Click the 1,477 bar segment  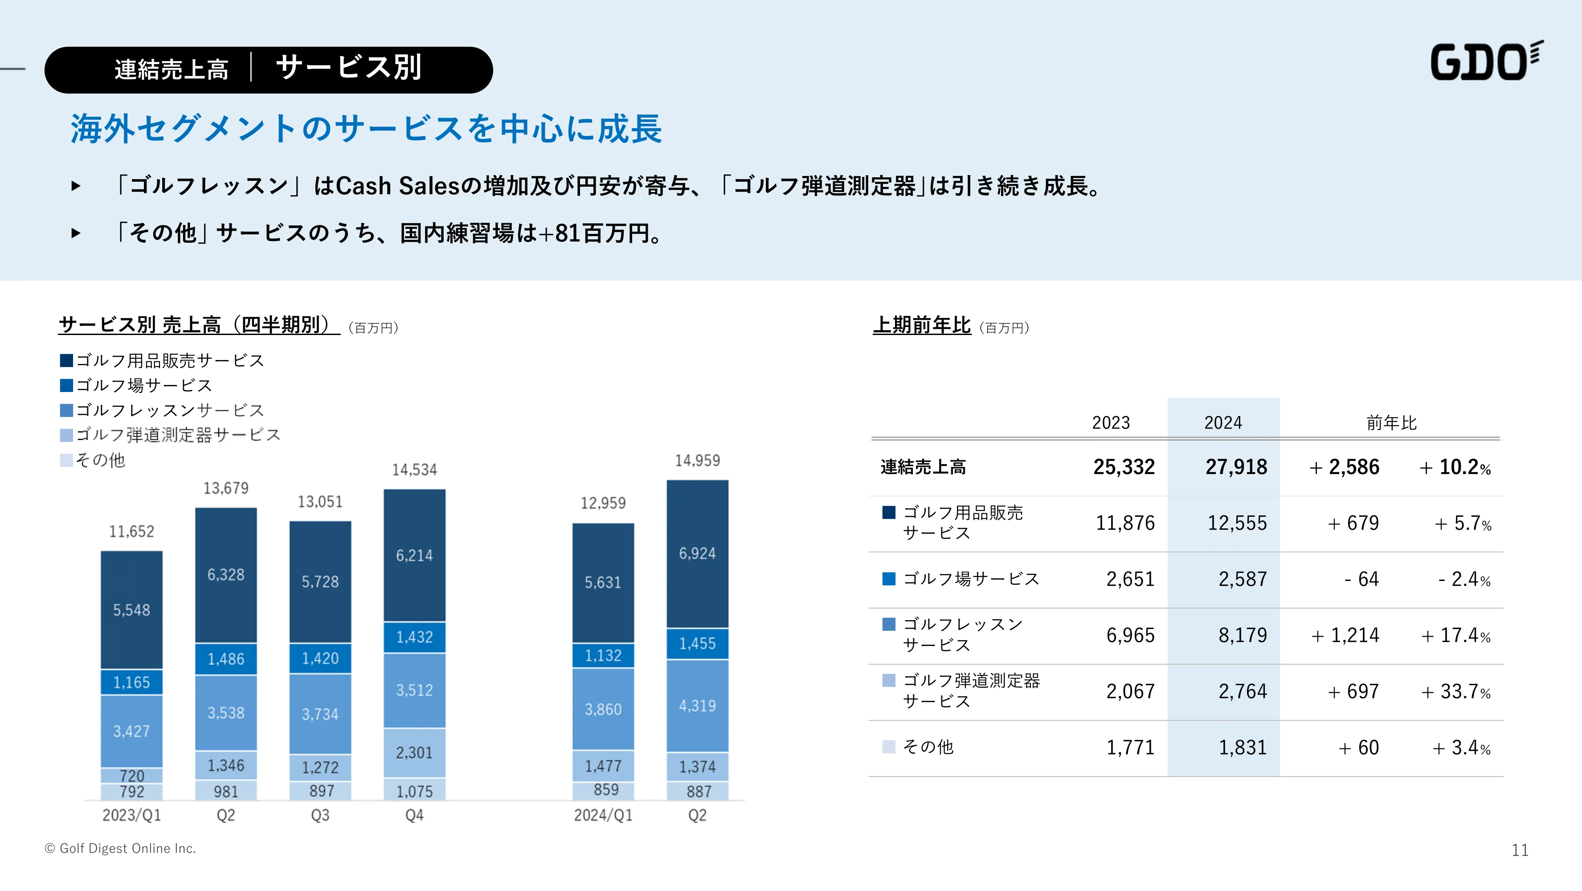[603, 766]
